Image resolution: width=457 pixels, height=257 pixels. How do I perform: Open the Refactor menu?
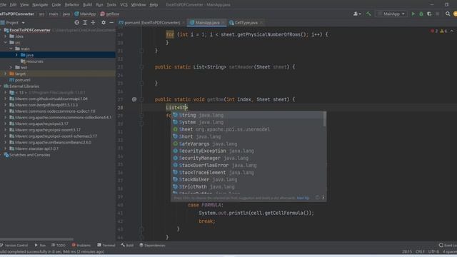[x=71, y=5]
